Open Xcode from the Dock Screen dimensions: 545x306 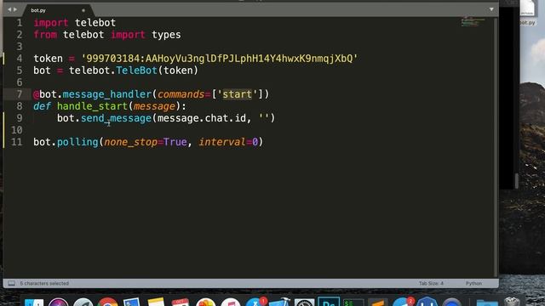coord(279,302)
